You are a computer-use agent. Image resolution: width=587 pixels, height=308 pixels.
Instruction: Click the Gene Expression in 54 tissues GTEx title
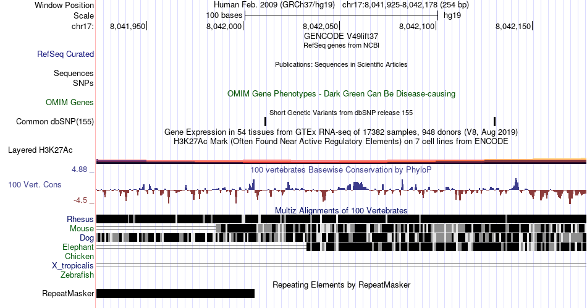pos(341,132)
